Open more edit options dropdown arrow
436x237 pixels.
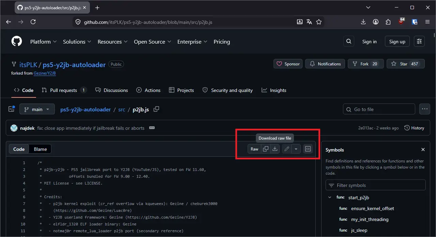296,149
